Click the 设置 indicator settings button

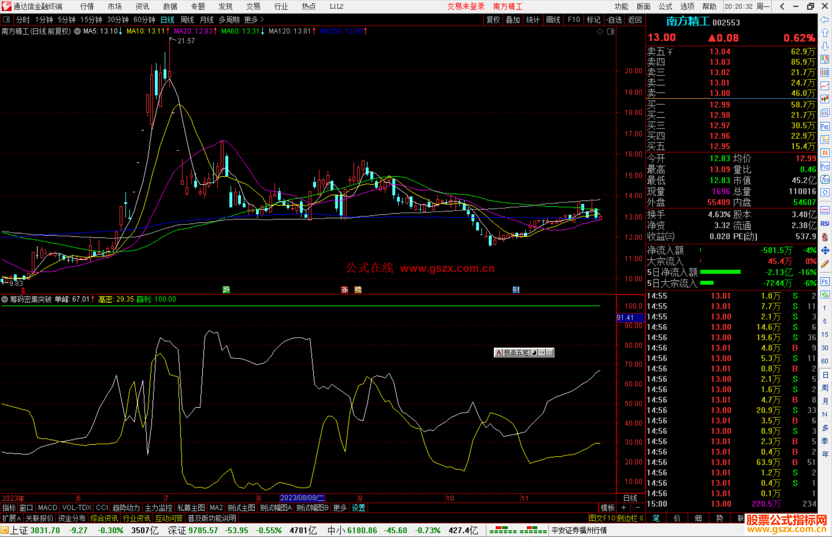point(358,508)
